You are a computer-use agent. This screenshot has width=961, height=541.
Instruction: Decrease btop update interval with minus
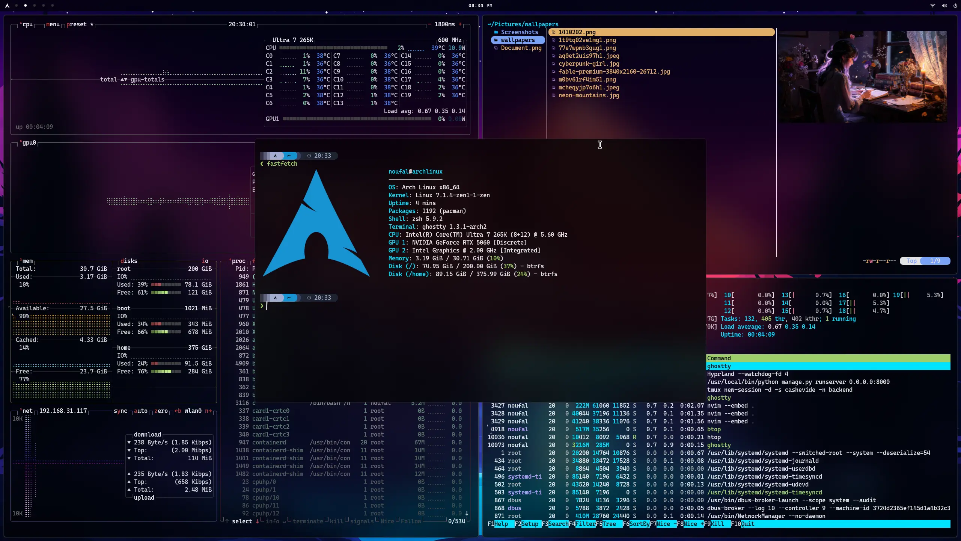click(x=429, y=24)
